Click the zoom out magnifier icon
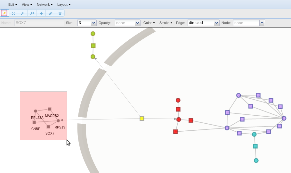The image size is (291, 173). (32, 13)
